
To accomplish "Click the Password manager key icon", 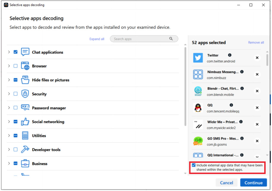I will pos(25,108).
